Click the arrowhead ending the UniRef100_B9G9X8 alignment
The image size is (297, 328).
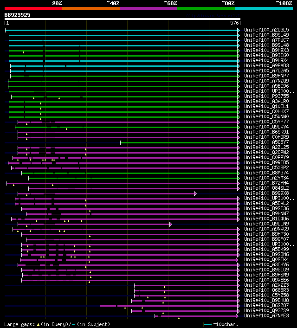195,194
